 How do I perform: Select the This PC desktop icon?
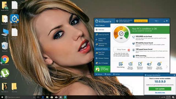(5, 33)
